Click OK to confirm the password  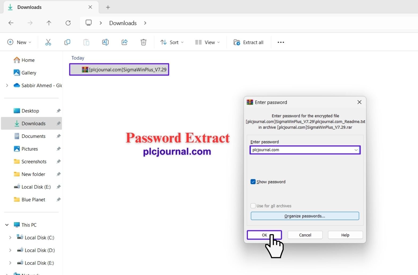tap(264, 235)
